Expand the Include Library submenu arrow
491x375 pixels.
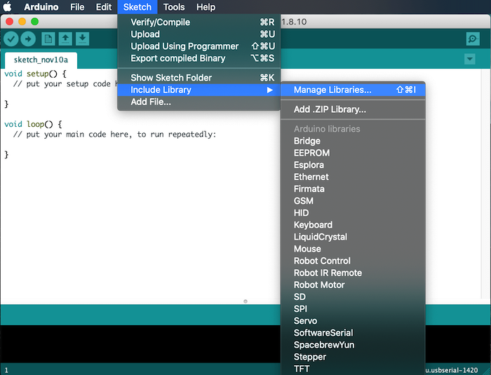point(269,90)
